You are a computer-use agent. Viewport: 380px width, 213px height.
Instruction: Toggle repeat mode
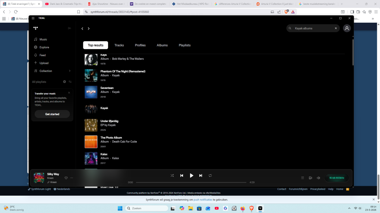click(210, 175)
